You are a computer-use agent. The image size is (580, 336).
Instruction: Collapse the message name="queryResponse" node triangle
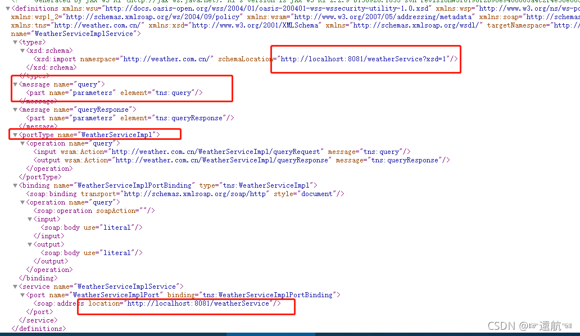15,110
